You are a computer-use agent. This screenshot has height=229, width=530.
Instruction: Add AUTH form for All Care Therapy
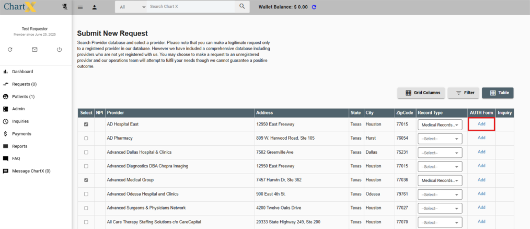(x=481, y=222)
